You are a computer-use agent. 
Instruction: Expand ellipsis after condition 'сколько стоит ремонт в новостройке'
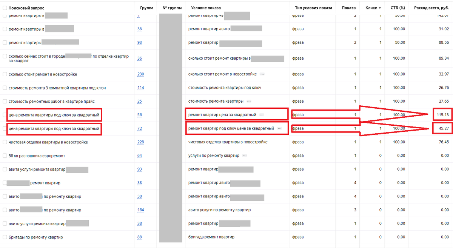pyautogui.click(x=262, y=74)
